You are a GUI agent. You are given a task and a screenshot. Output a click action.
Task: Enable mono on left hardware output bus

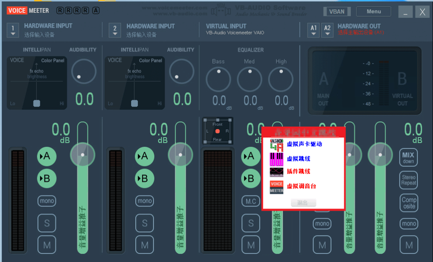pos(322,224)
